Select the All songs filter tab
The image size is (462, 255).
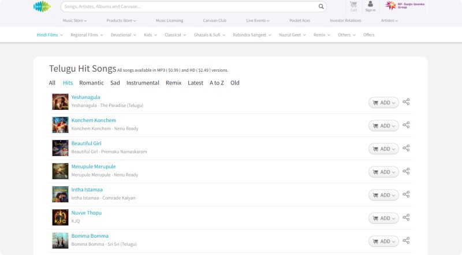coord(52,83)
